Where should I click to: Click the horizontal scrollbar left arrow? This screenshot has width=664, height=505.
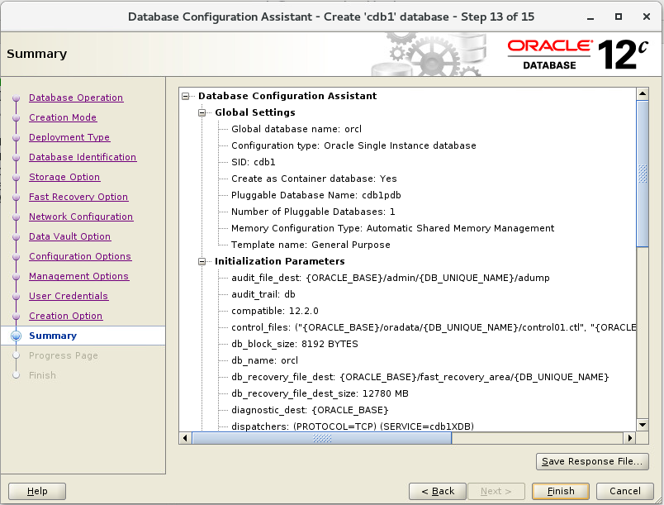click(x=185, y=438)
